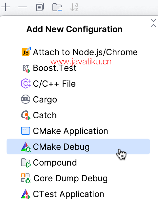Click the Cargo Rust gear icon
This screenshot has width=158, height=203.
click(26, 99)
